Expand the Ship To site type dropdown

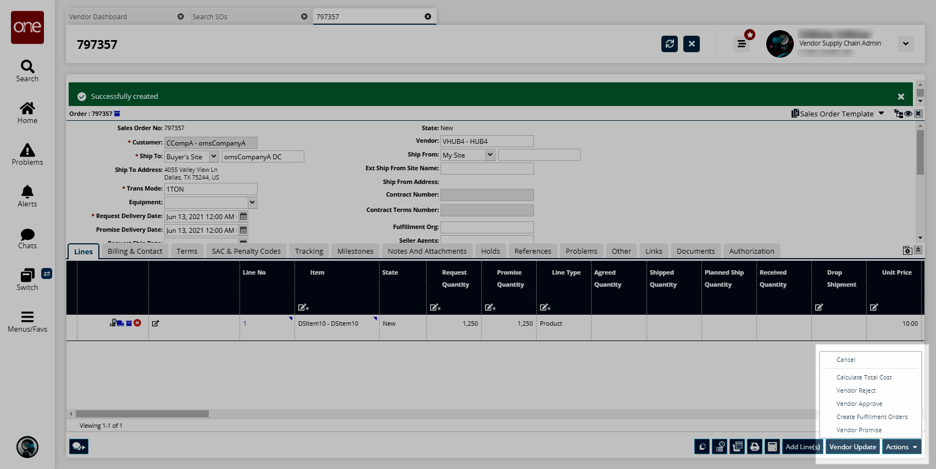point(214,157)
